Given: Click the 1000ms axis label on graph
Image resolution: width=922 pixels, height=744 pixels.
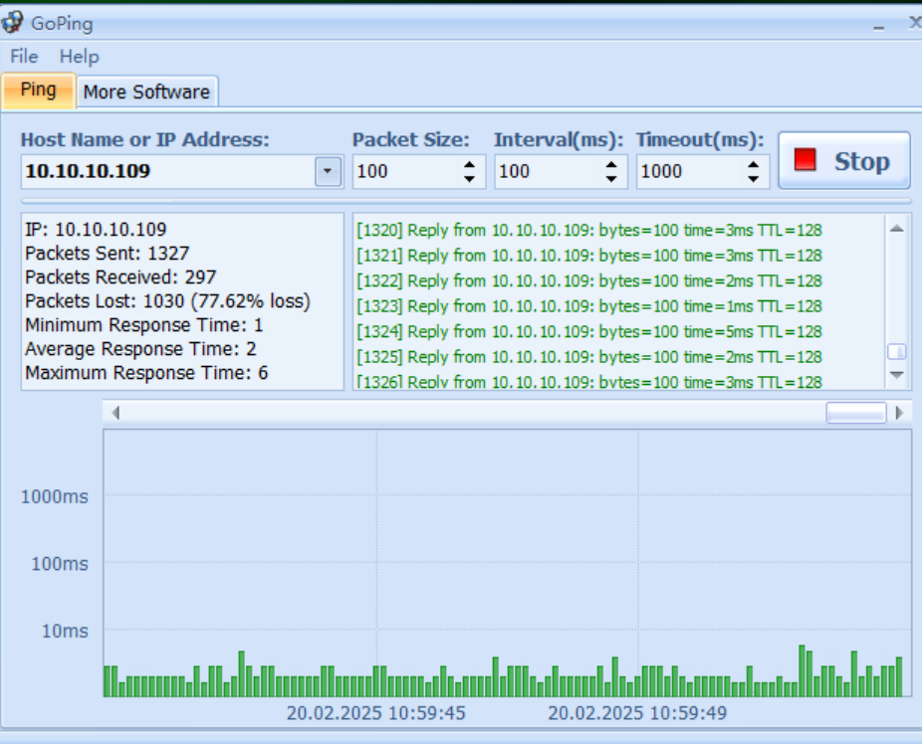Looking at the screenshot, I should click(x=55, y=496).
